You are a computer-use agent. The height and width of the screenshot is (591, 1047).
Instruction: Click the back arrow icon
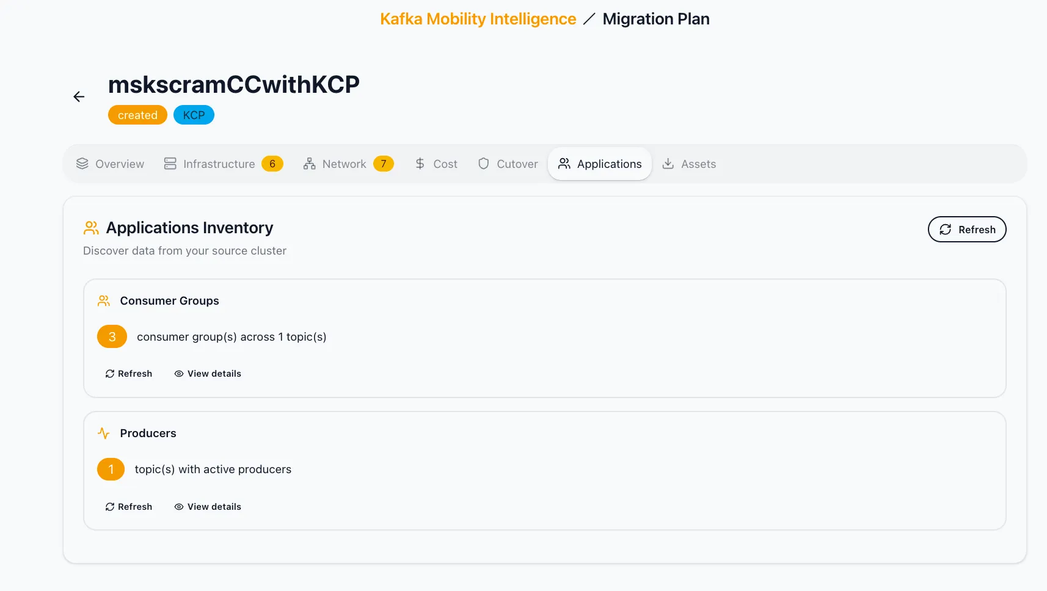click(x=79, y=96)
